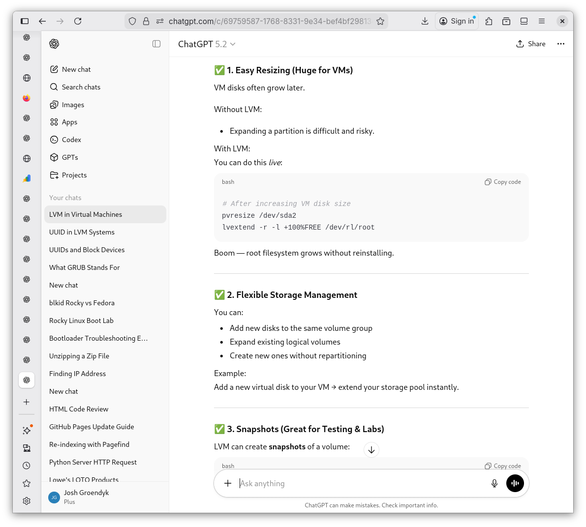Screen dimensions: 586x527
Task: Open the Codex menu item
Action: pyautogui.click(x=71, y=140)
